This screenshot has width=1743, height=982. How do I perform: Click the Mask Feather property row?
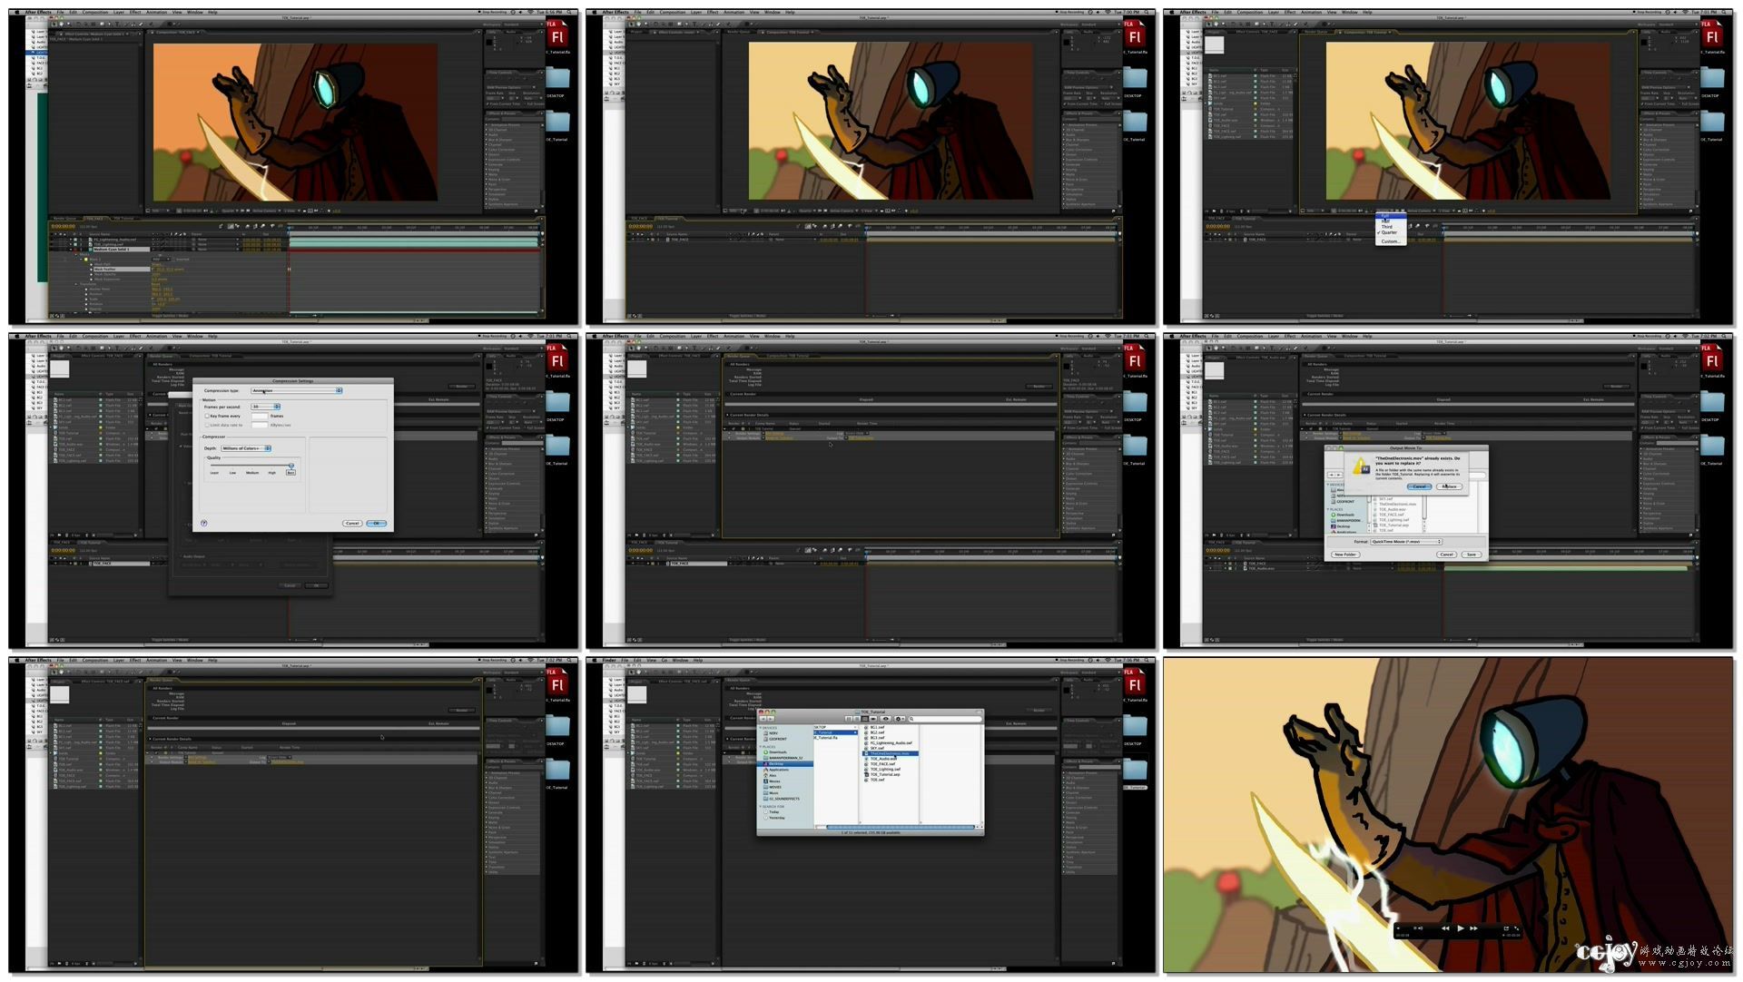(x=122, y=270)
